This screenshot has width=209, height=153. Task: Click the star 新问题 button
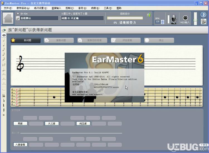click(x=25, y=40)
